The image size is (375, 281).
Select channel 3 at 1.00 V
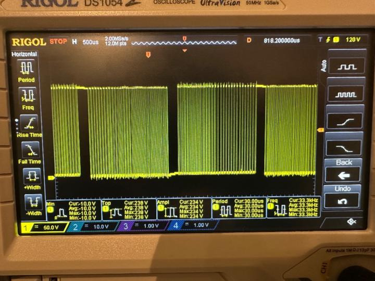pyautogui.click(x=143, y=225)
